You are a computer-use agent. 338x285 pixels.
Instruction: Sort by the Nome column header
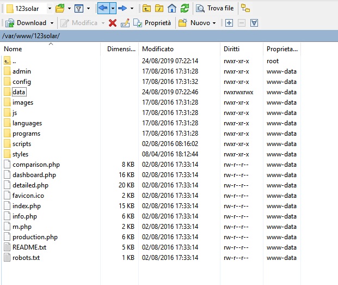(x=51, y=49)
